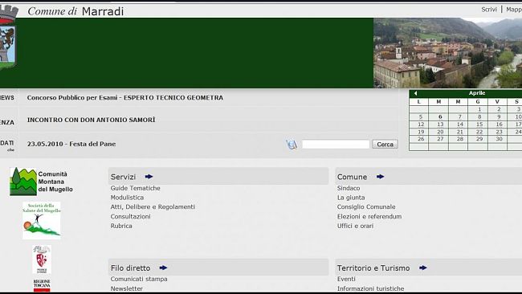Open Elezioni e referendum link
This screenshot has height=294, width=522.
(x=369, y=216)
